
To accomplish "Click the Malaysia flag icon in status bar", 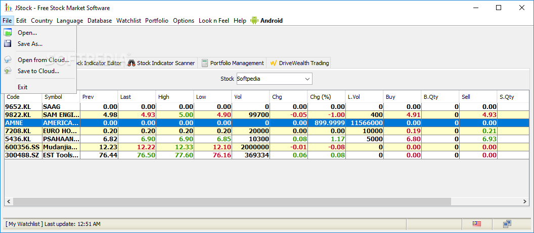I will pos(476,224).
